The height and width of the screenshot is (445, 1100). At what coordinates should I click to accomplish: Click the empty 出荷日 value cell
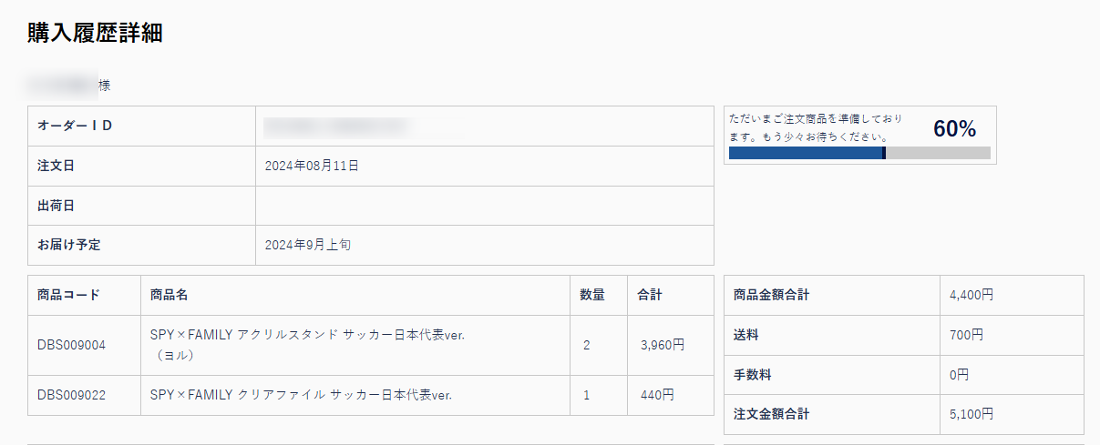(x=485, y=206)
